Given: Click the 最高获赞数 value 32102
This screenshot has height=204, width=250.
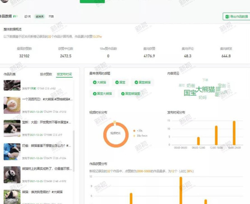Looking at the screenshot, I should pos(24,56).
